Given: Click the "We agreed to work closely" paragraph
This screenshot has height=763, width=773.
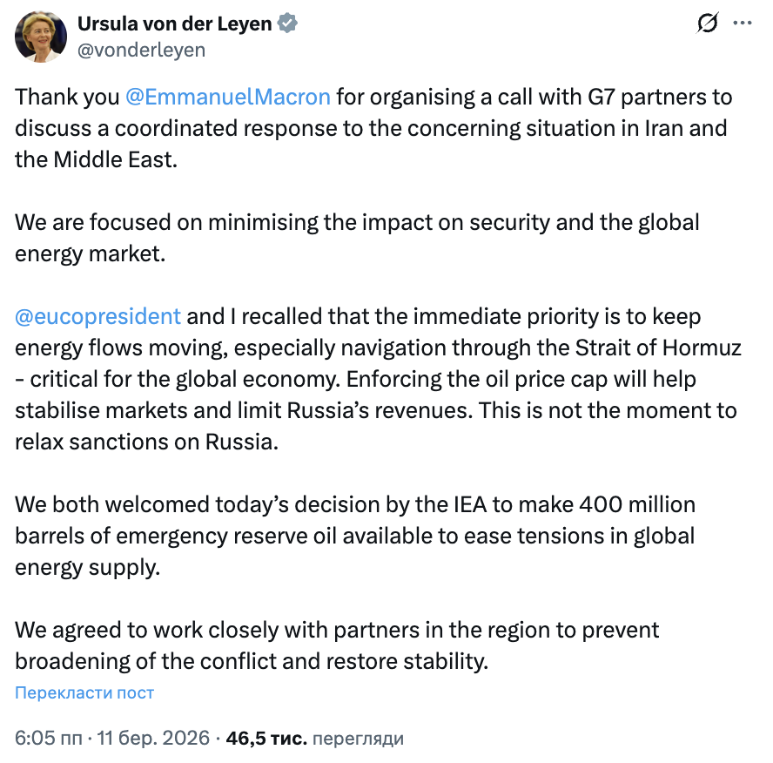Looking at the screenshot, I should point(337,645).
